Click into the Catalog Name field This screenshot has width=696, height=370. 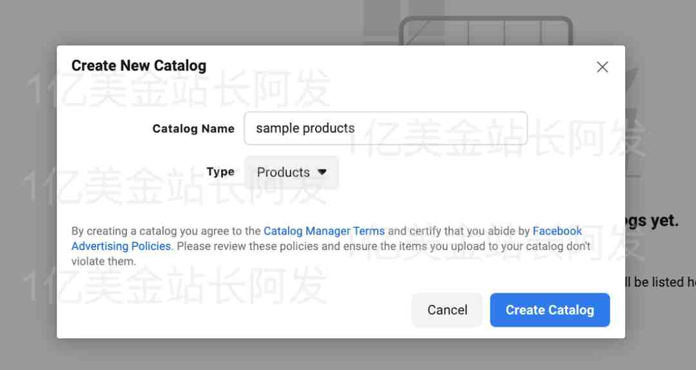(386, 128)
